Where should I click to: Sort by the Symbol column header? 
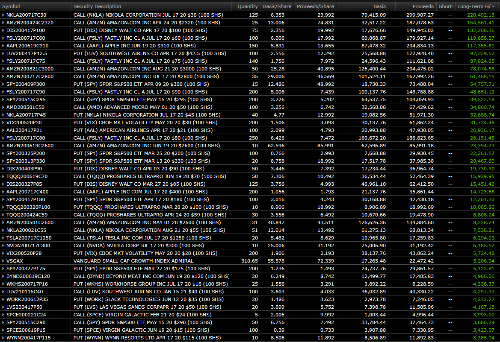point(11,6)
